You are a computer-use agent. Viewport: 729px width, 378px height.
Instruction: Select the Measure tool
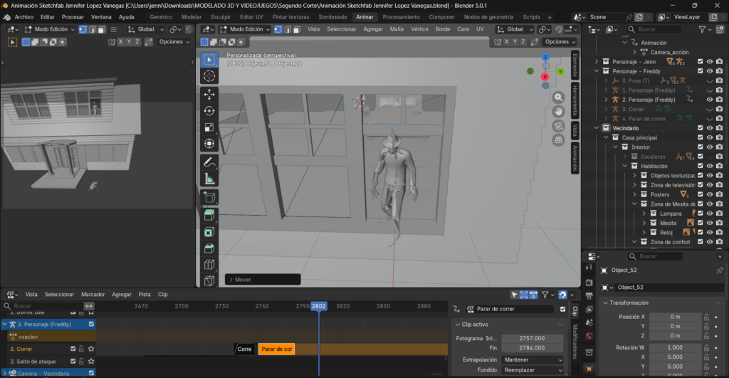pyautogui.click(x=209, y=179)
